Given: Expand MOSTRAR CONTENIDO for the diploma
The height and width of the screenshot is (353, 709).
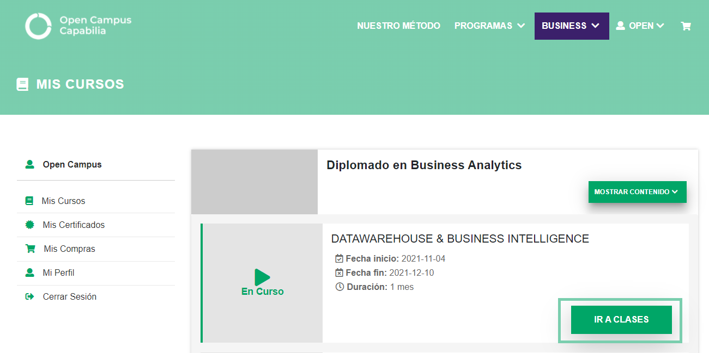Looking at the screenshot, I should [637, 192].
